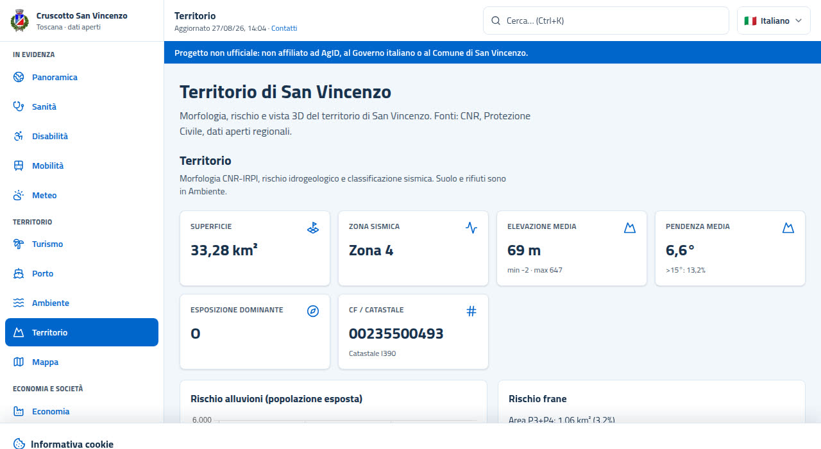821x449 pixels.
Task: Click the Sanità stethoscope icon
Action: tap(19, 106)
